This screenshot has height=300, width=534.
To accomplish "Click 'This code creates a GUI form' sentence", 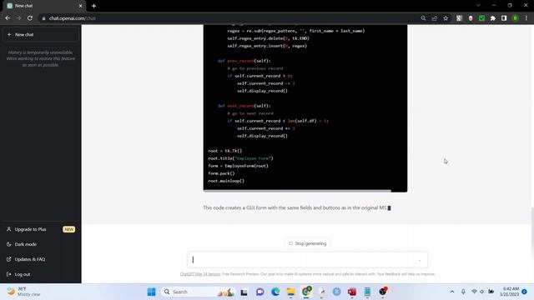I will pyautogui.click(x=295, y=207).
